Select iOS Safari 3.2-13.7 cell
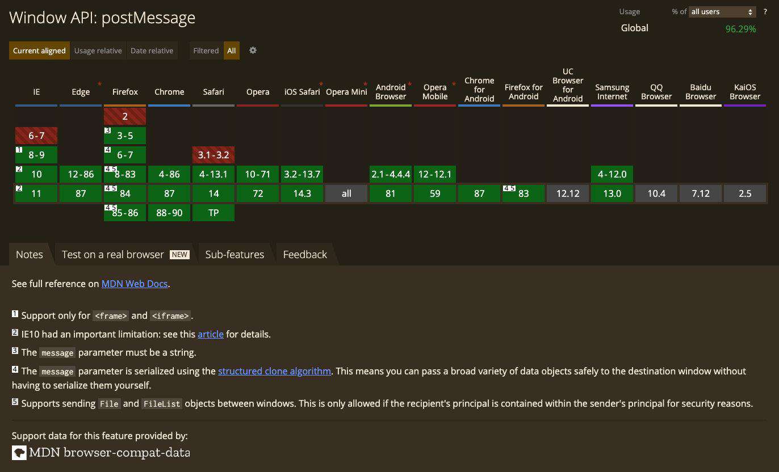779x472 pixels. pyautogui.click(x=302, y=174)
